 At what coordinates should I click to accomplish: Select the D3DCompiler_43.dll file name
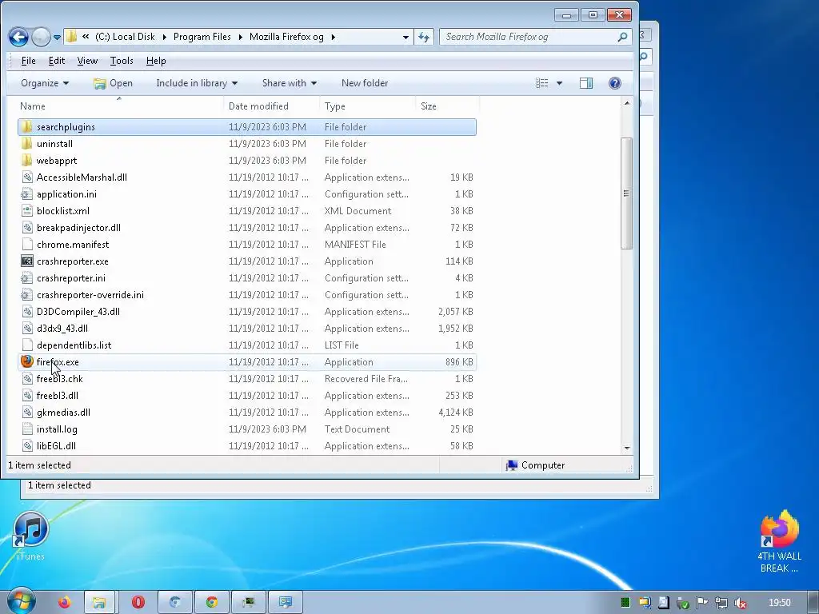click(78, 312)
